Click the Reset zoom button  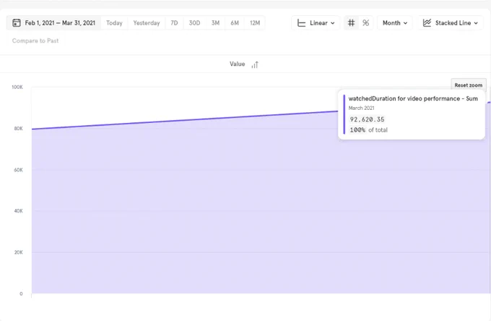point(469,85)
